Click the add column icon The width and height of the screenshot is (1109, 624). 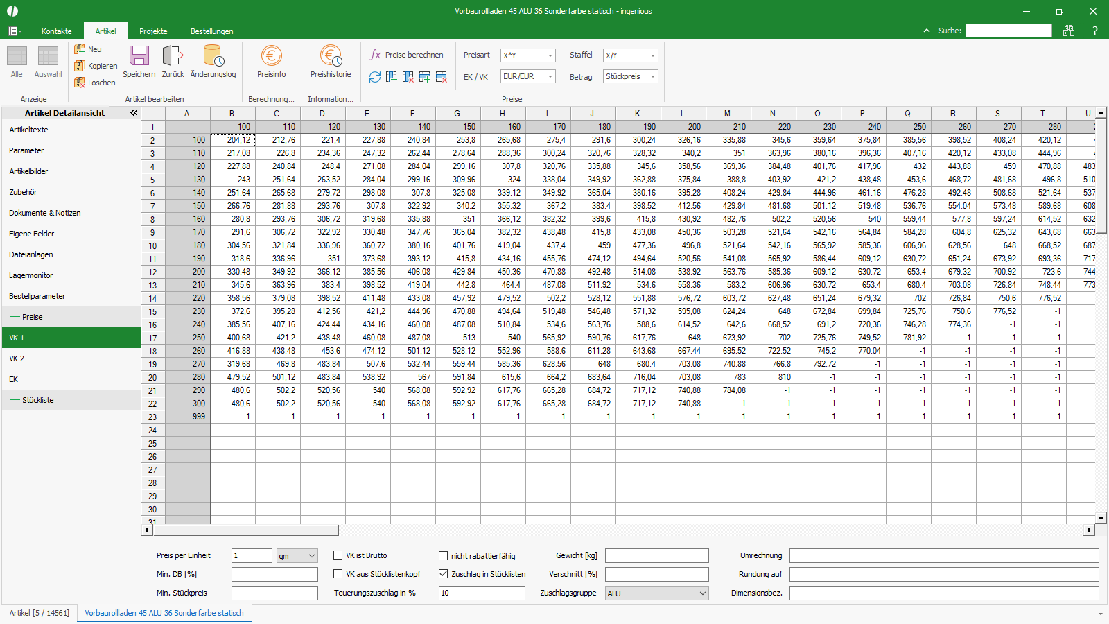(x=392, y=77)
